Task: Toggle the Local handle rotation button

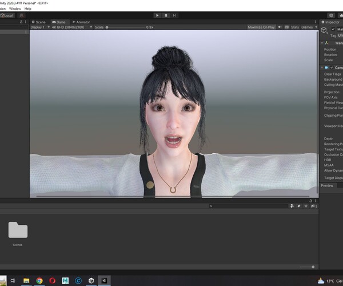Action: tap(7, 15)
